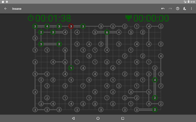Tap the circular icon right of redo
Screen dimensions: 196x122
click(x=178, y=9)
